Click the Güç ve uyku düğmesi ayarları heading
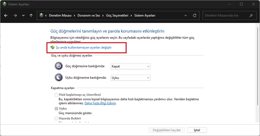 (x=71, y=55)
